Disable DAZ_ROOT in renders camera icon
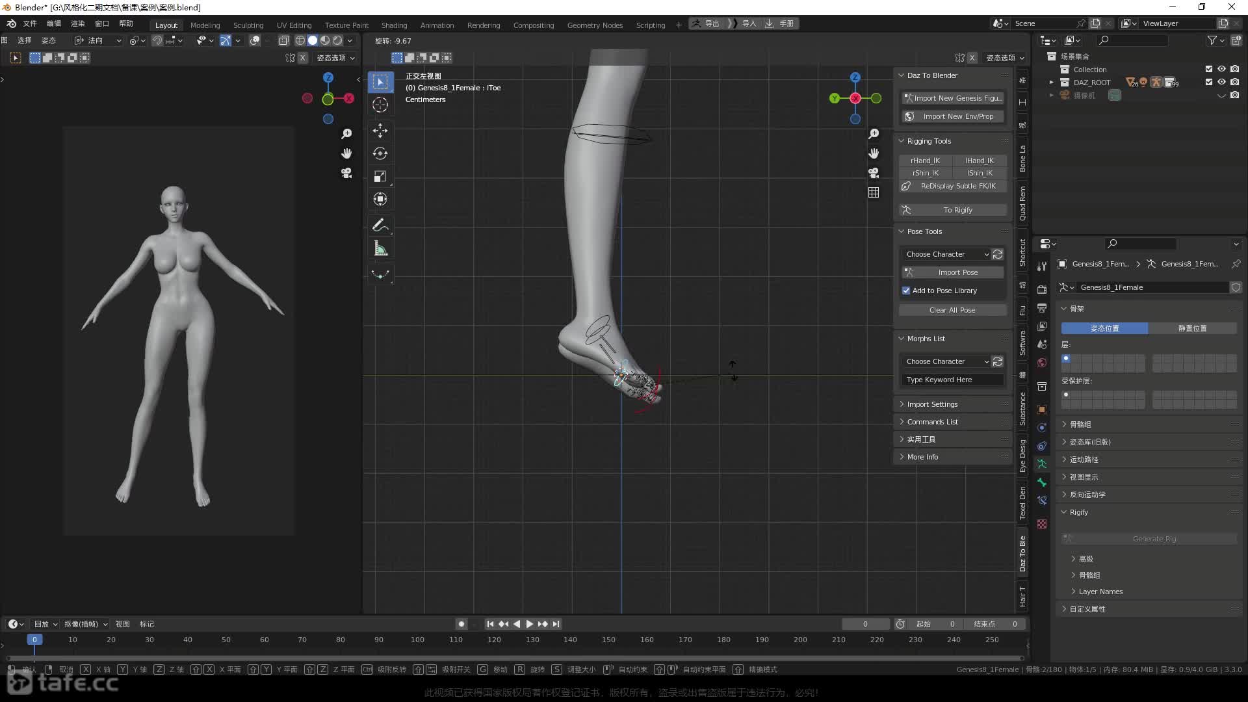Image resolution: width=1248 pixels, height=702 pixels. tap(1234, 82)
